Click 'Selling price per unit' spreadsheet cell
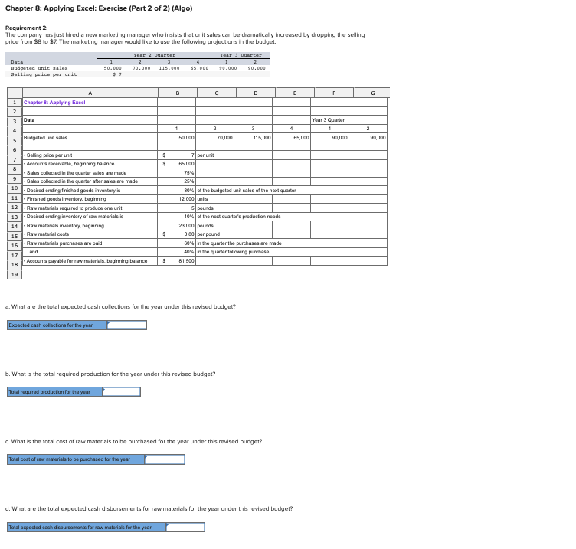Screen dimensions: 576x549 tap(90, 155)
